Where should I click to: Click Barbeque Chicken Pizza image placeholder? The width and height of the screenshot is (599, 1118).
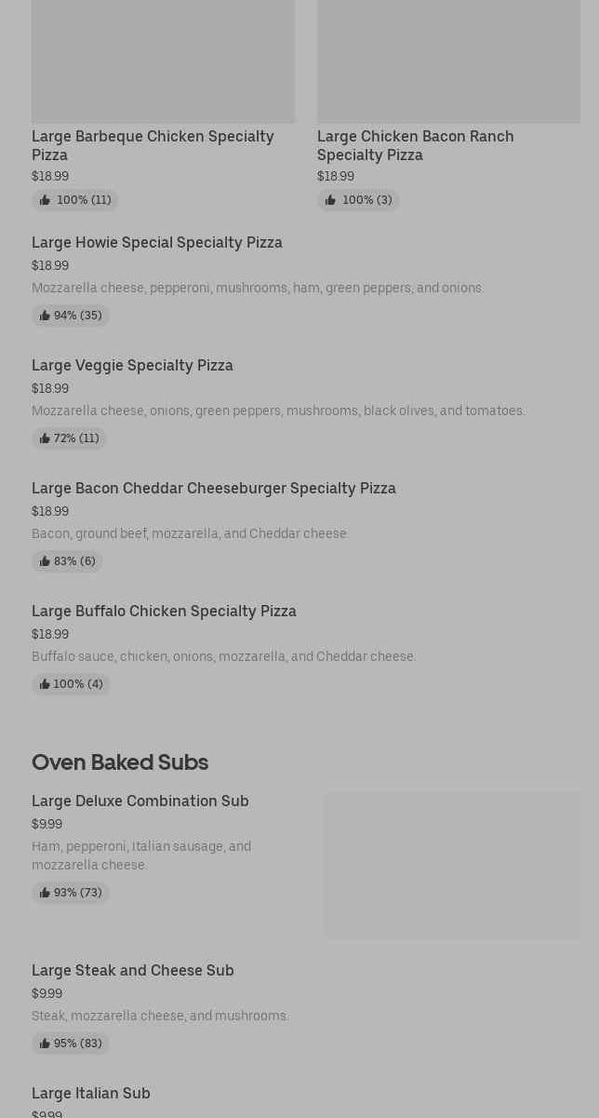[163, 61]
